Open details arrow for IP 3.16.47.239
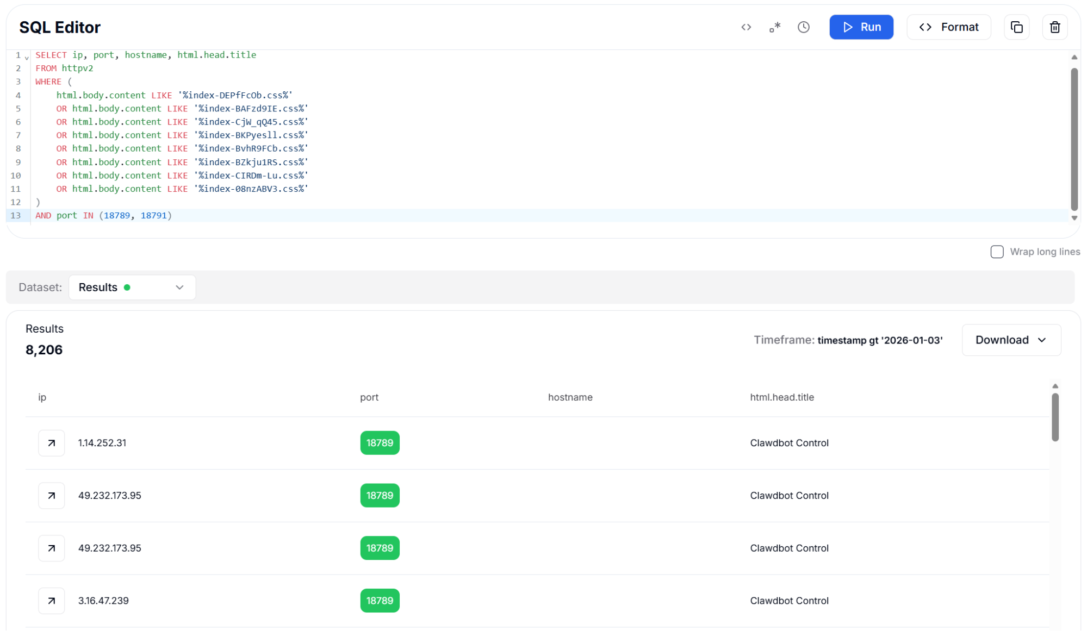1087x631 pixels. (x=52, y=601)
